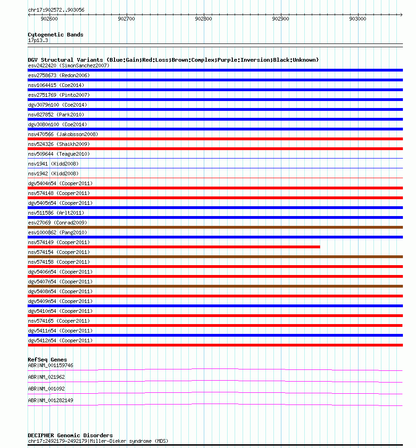Click the brown bar of dgv5407n54 (Cooper2011)

(215, 286)
